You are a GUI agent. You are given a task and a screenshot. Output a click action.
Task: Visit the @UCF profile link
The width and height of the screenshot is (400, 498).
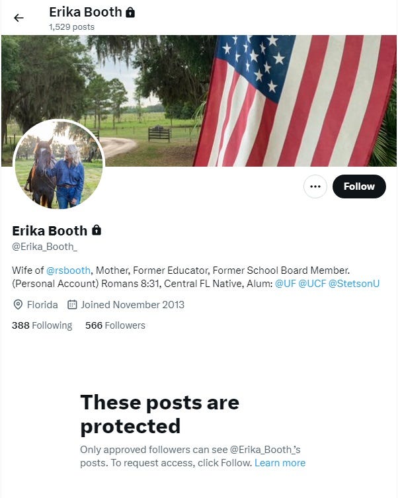coord(312,283)
